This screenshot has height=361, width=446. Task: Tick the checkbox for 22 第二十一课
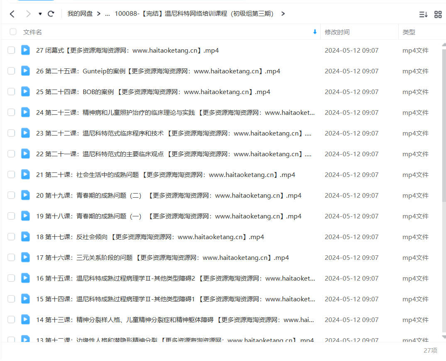(11, 154)
